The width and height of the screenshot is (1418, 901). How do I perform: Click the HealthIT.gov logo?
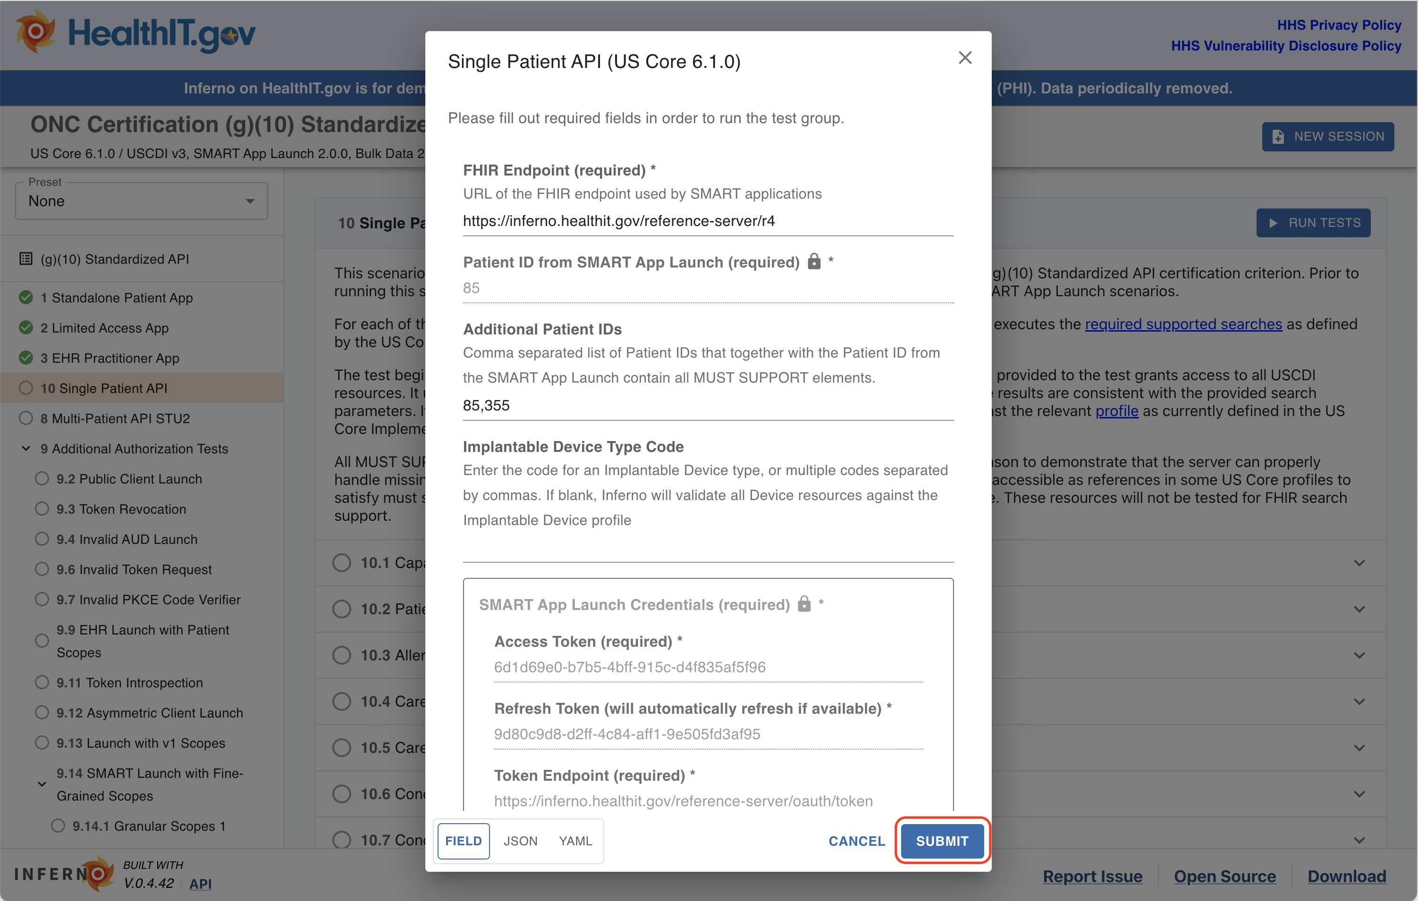coord(135,33)
